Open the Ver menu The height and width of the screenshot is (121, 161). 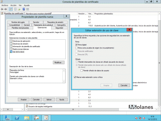click(x=20, y=5)
